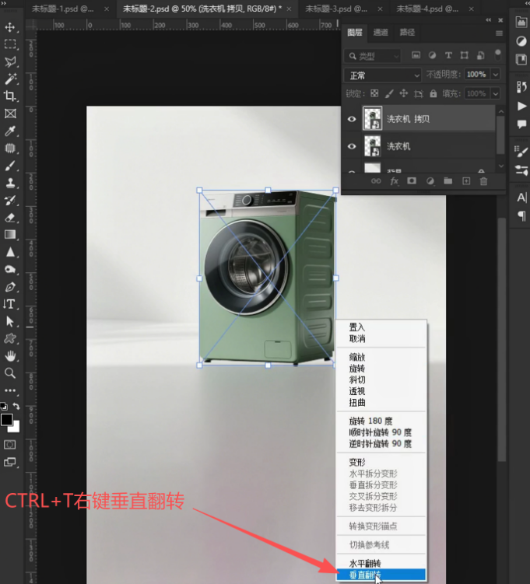Screen dimensions: 530x584
Task: Select the Gradient tool
Action: tap(10, 235)
